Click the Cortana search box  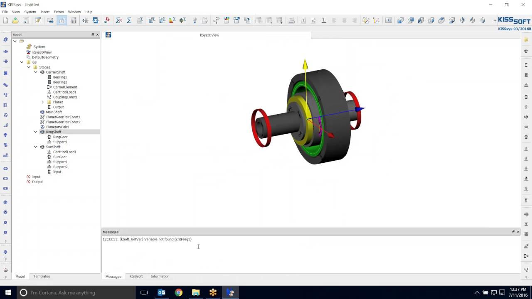tap(76, 292)
